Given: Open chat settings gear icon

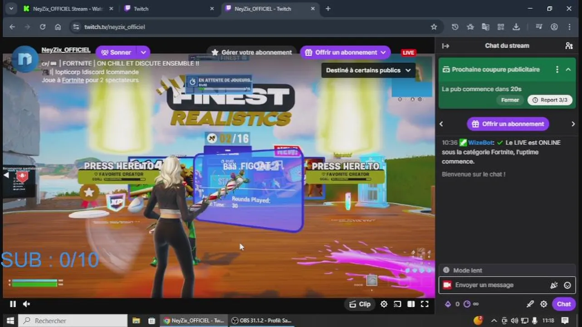Looking at the screenshot, I should (x=543, y=304).
